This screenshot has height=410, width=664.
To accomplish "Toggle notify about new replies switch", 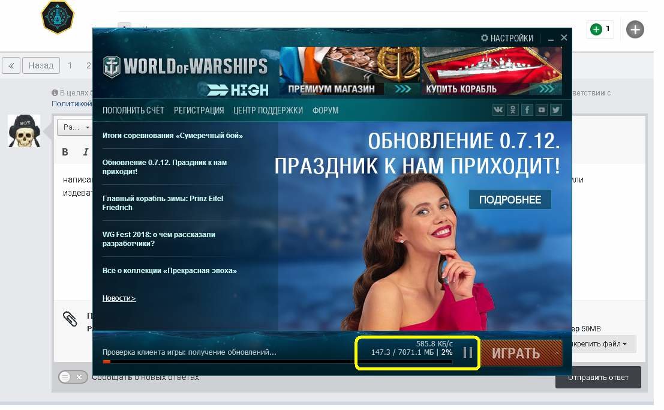I will 73,377.
